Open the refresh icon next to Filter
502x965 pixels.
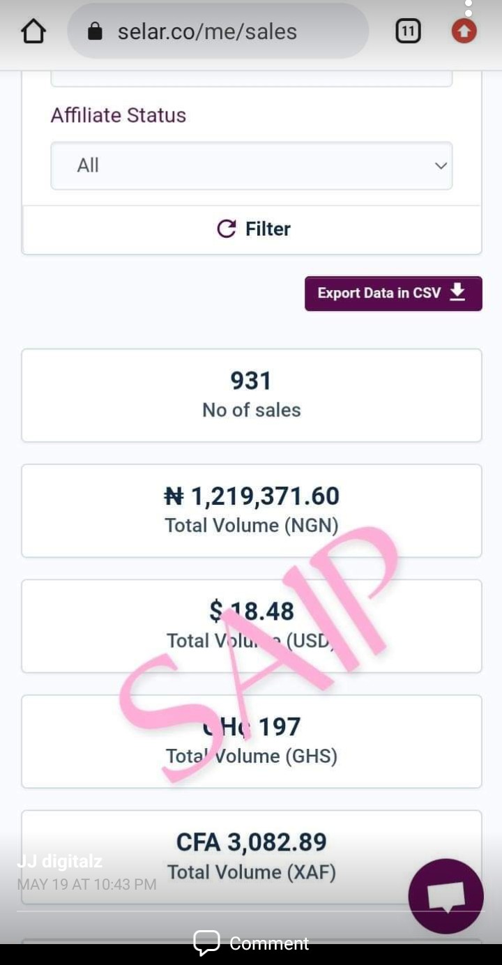tap(227, 229)
